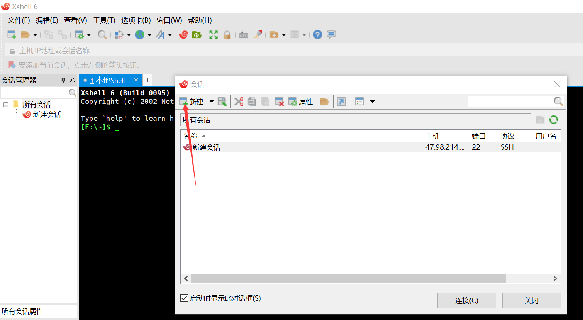583x320 pixels.
Task: Click the 关闭 button in Sessions dialog
Action: pos(531,300)
